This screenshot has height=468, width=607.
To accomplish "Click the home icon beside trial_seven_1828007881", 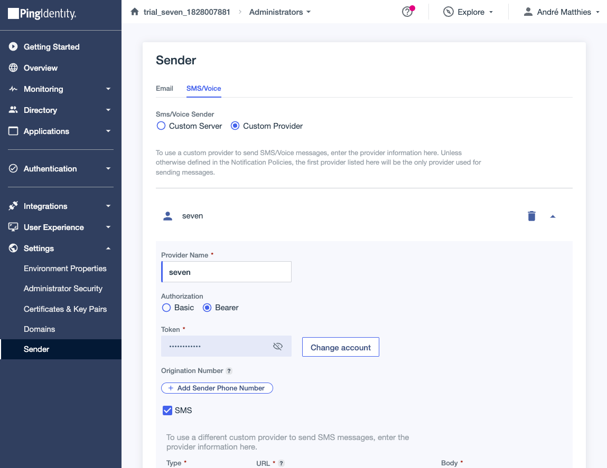I will [x=134, y=12].
